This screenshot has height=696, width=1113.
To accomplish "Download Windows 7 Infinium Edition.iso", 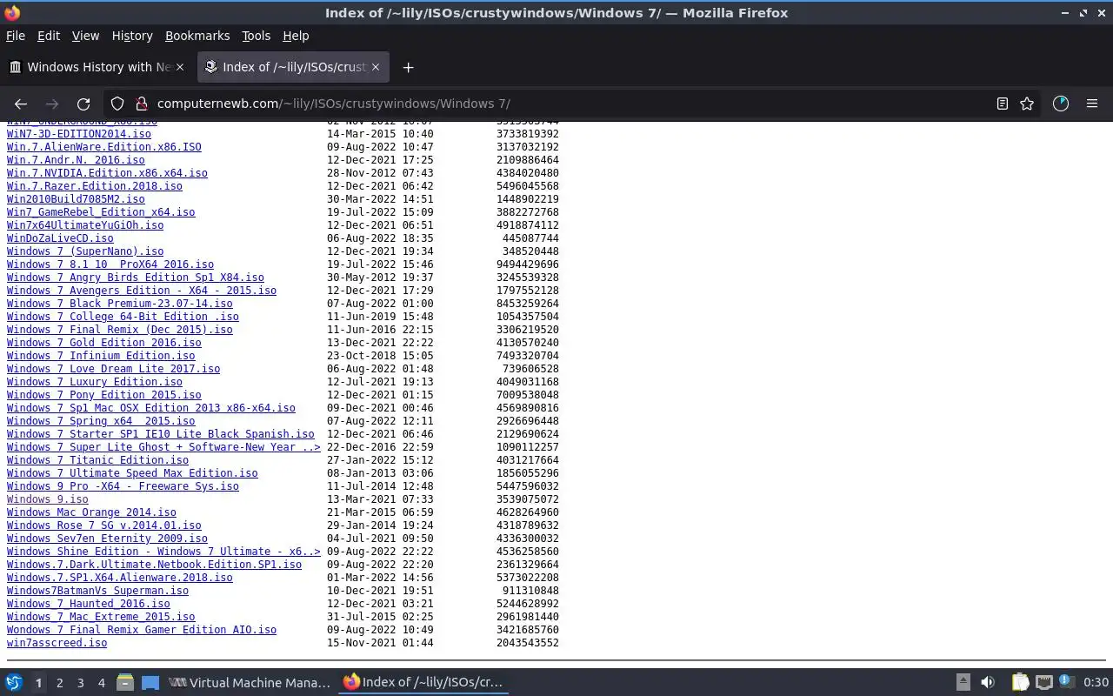I will click(x=101, y=356).
